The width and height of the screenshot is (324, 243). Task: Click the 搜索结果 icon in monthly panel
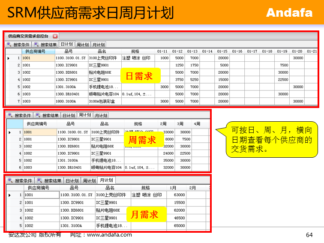39,180
